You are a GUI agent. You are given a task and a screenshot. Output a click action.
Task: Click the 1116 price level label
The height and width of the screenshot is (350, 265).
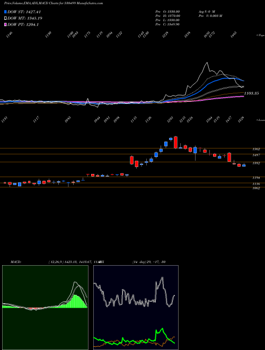pos(256,184)
